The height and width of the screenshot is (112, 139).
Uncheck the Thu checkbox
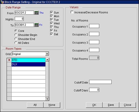click(51, 27)
